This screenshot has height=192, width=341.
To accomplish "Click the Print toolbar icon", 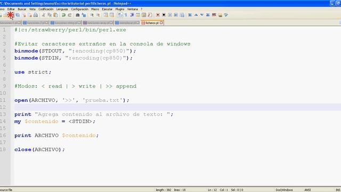I will 36,15.
